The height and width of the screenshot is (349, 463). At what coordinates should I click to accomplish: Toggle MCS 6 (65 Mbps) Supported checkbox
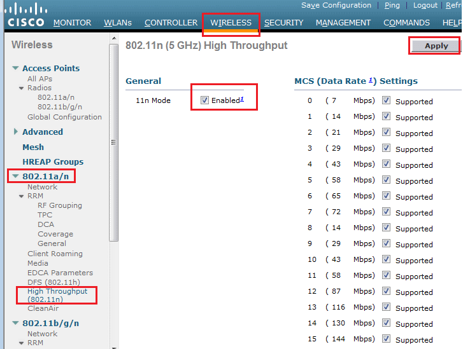(x=386, y=196)
